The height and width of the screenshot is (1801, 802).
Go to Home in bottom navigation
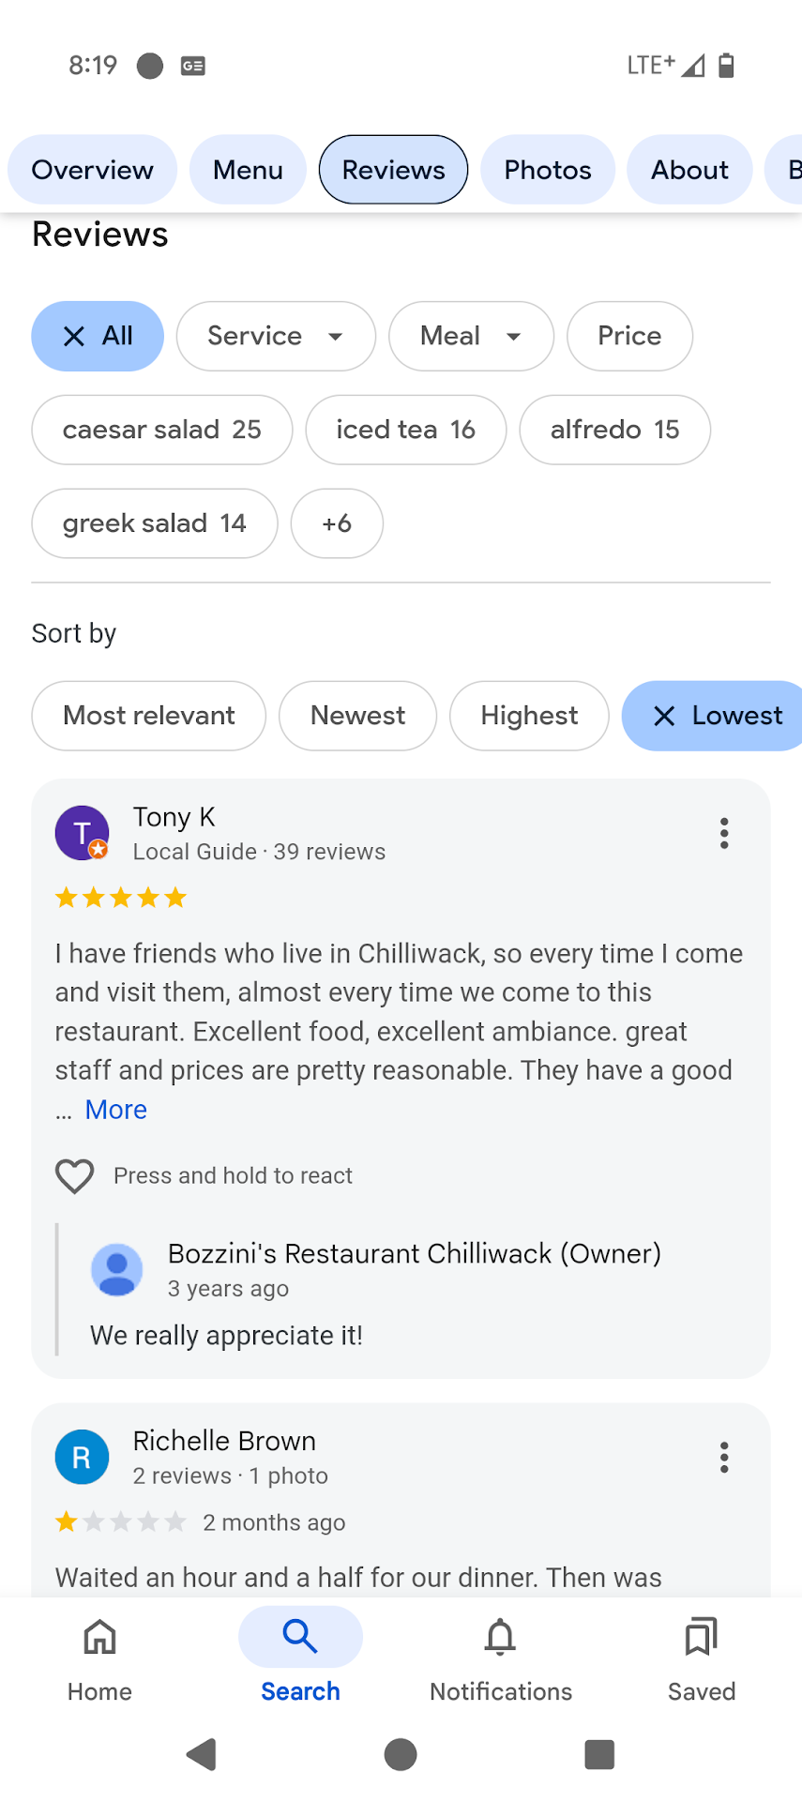click(x=99, y=1657)
